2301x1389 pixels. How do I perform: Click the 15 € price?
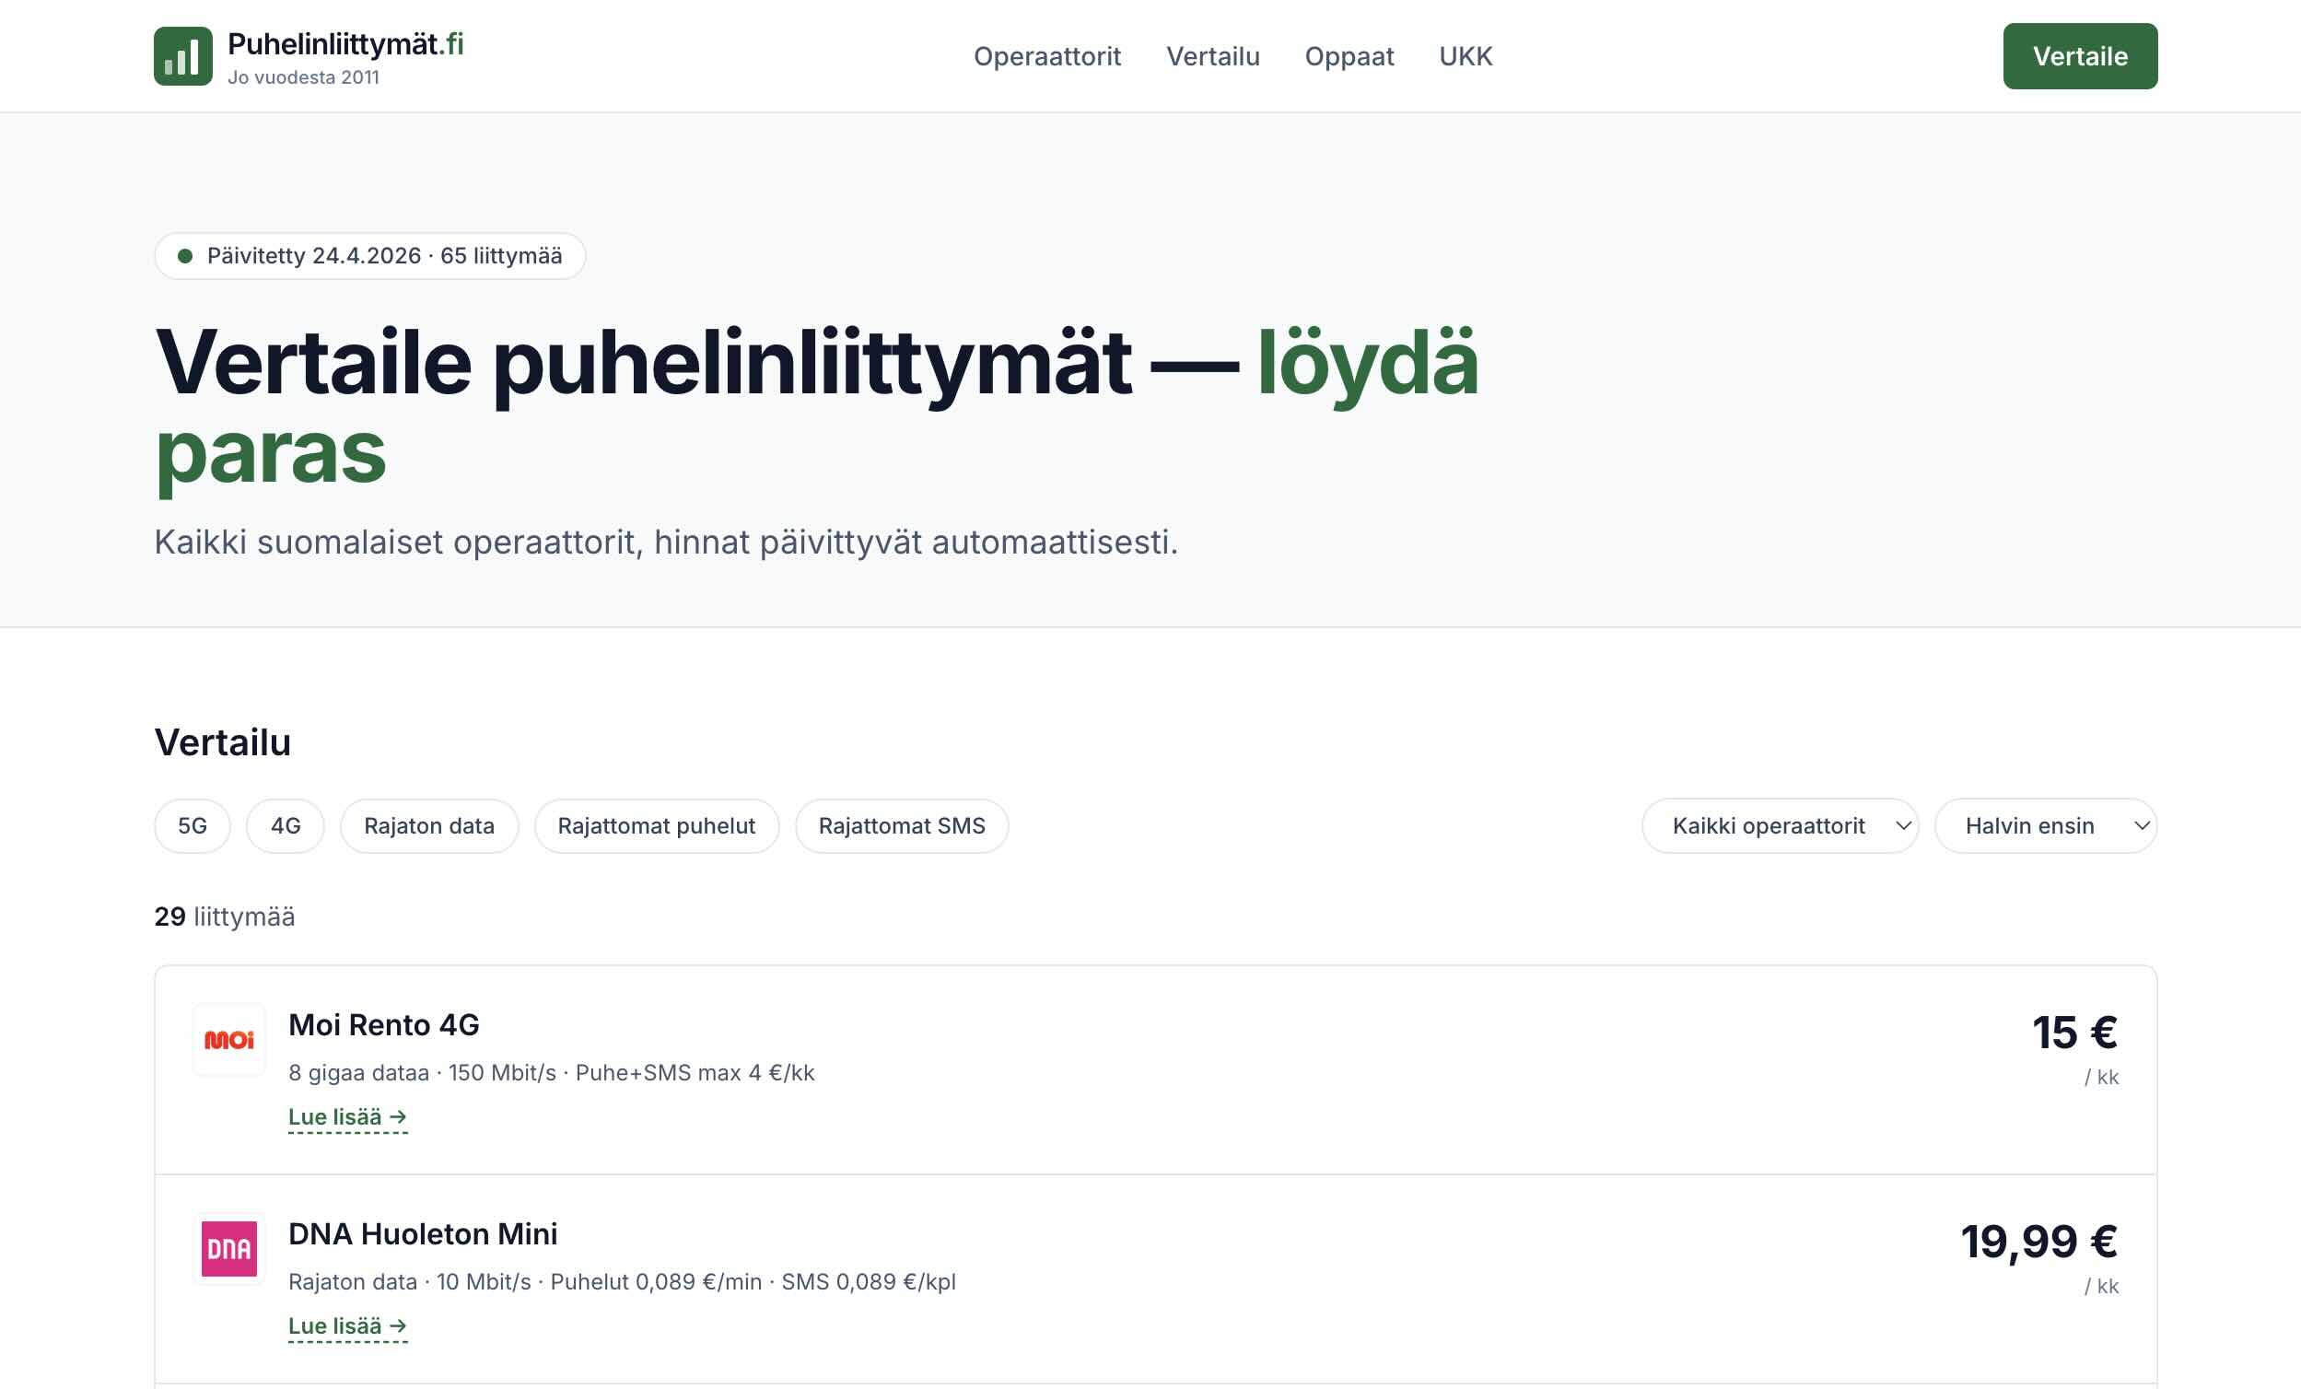(2075, 1033)
